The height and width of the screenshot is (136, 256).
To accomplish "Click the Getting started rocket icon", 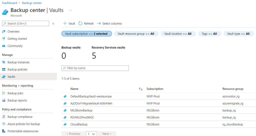I will click(4, 39).
